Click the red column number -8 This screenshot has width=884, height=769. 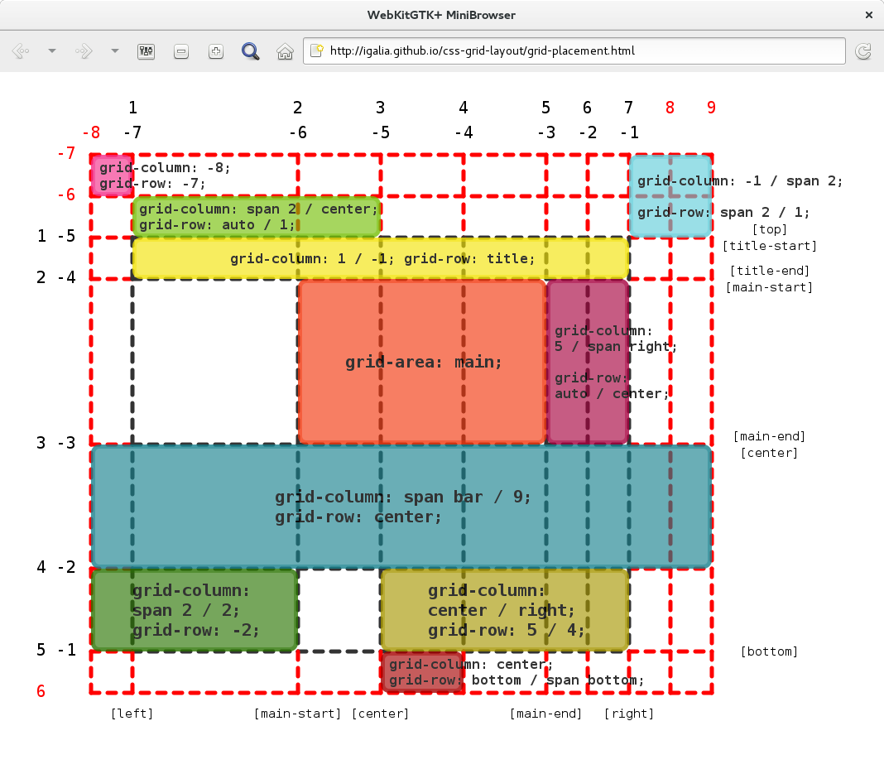coord(91,132)
